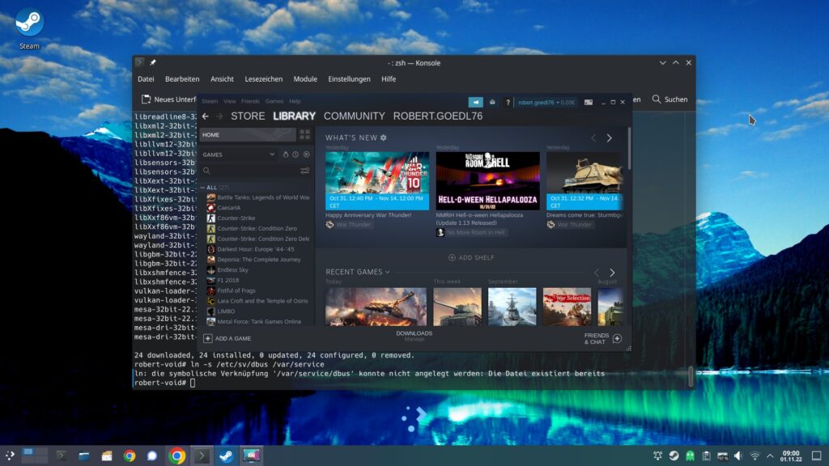Open Datei menu in Konsole

point(146,79)
